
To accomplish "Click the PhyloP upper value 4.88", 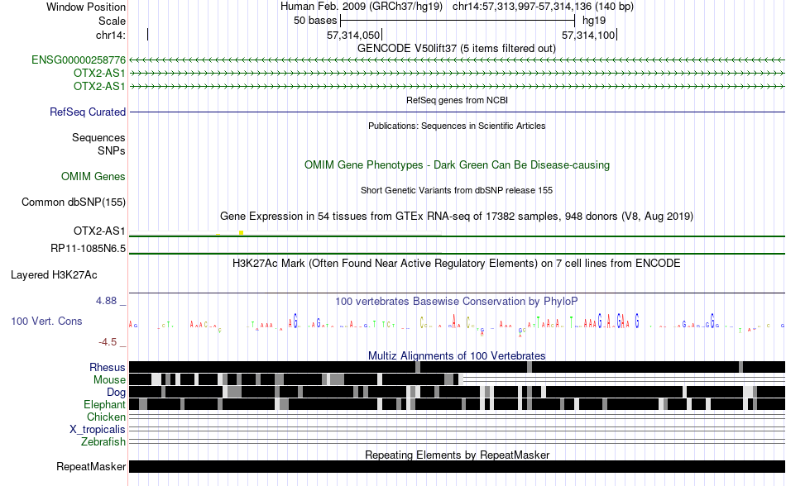I will click(106, 301).
